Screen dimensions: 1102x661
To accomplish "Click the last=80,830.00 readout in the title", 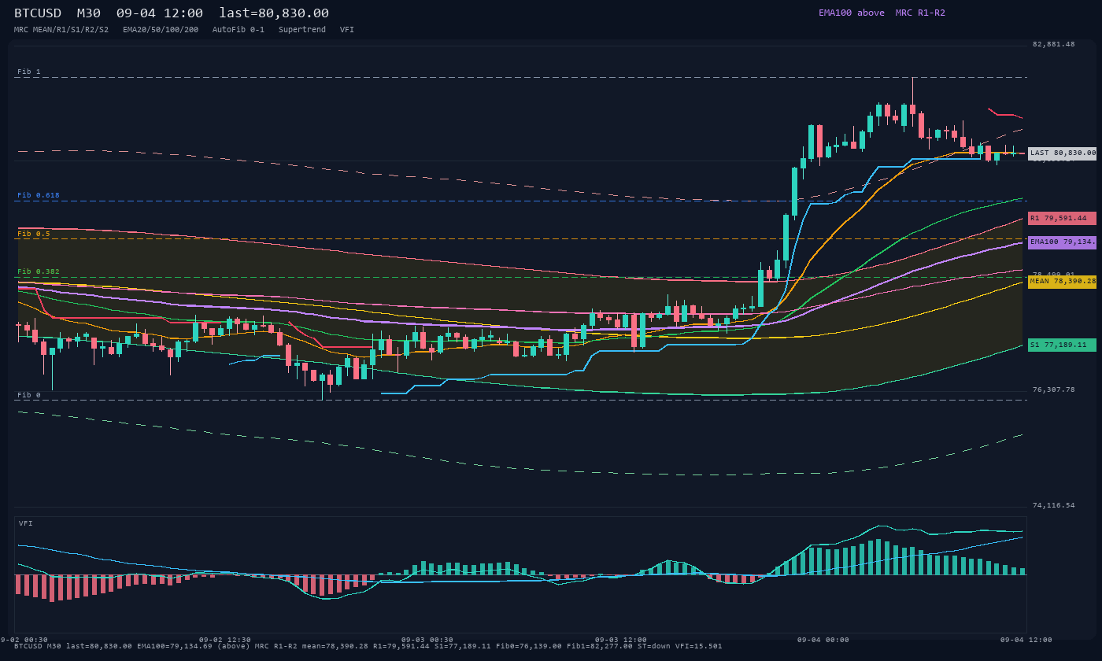I will coord(274,13).
